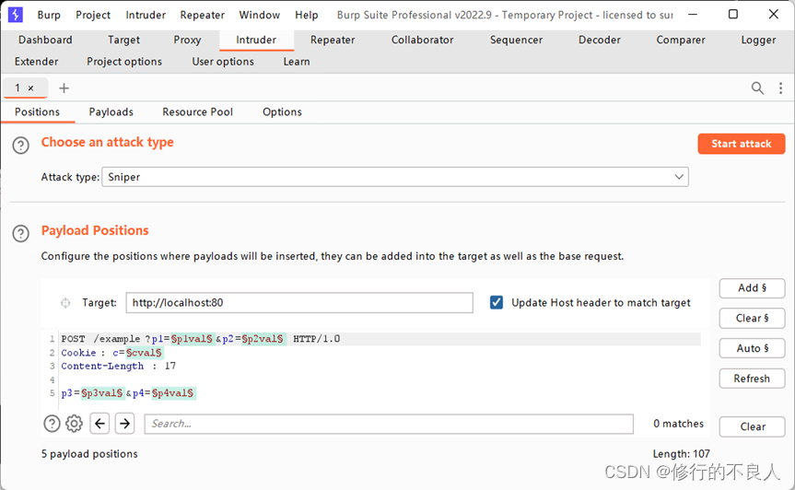Switch to the Payloads sub-tab
Viewport: 795px width, 490px height.
[x=111, y=112]
